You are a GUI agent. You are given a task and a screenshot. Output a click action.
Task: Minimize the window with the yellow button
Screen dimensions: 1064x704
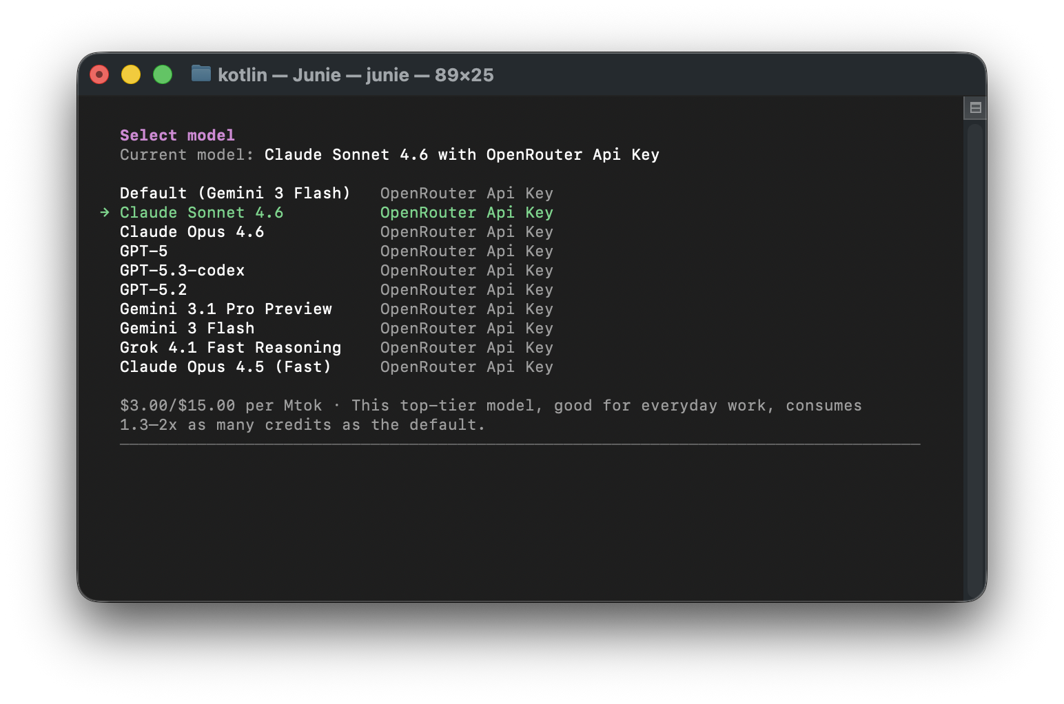[x=131, y=74]
